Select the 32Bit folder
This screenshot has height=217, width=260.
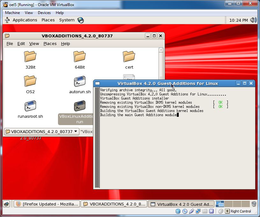pos(30,56)
